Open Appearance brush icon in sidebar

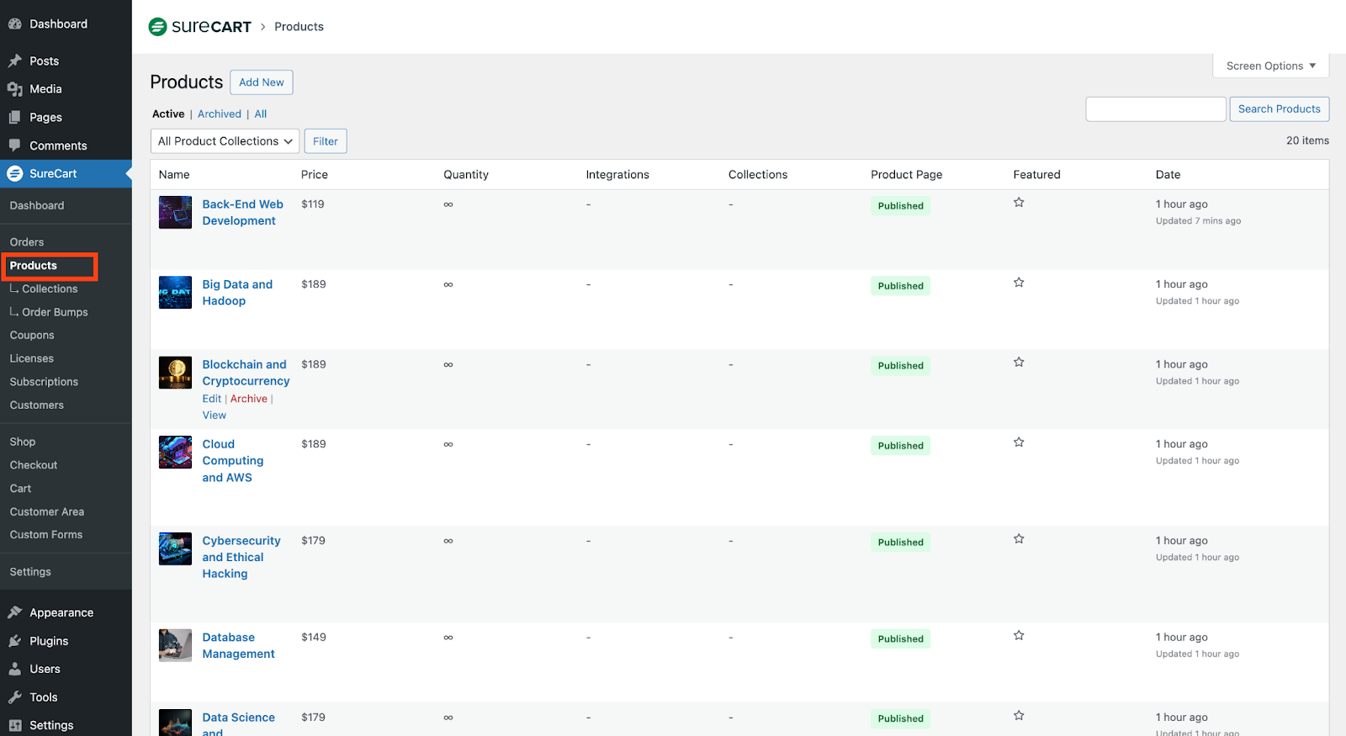14,612
